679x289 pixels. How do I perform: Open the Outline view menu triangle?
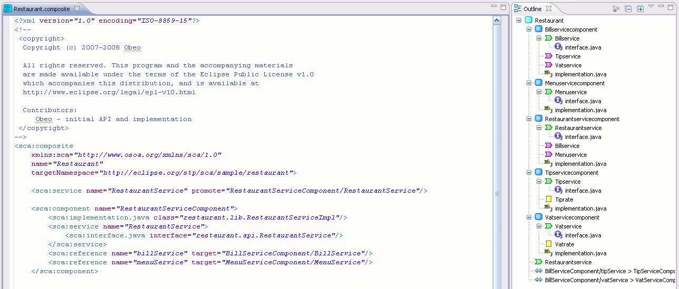651,6
